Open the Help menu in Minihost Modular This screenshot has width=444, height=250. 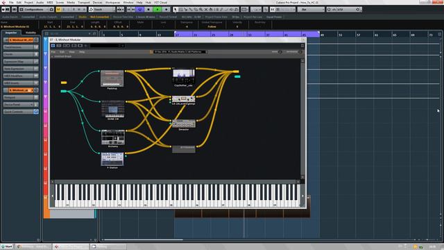point(82,52)
